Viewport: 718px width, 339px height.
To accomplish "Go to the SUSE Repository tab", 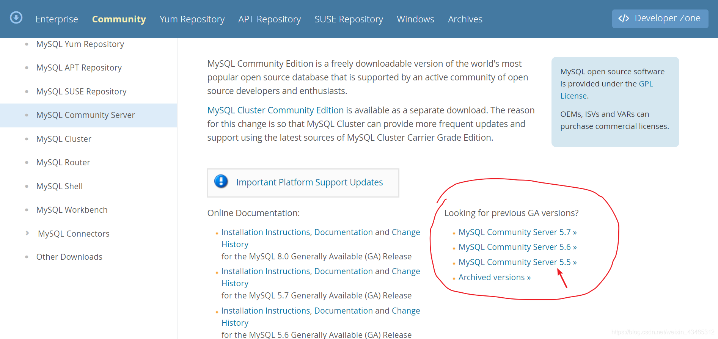I will pos(349,19).
